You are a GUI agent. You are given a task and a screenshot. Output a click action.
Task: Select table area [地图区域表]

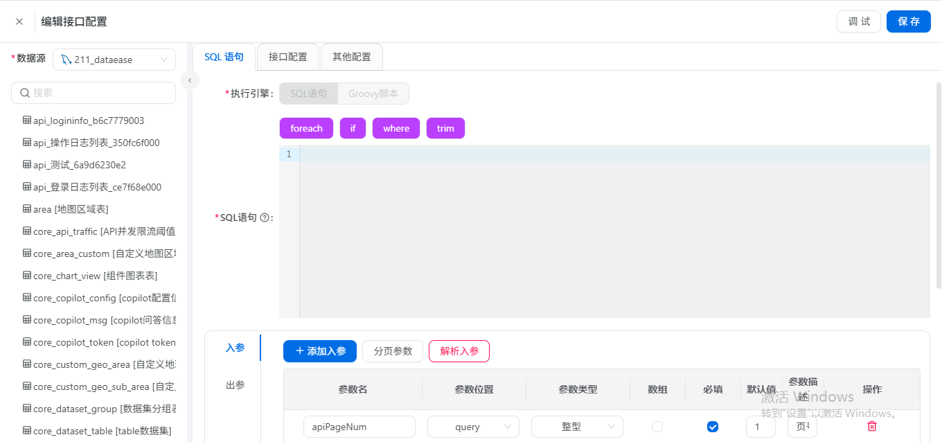[x=71, y=209]
